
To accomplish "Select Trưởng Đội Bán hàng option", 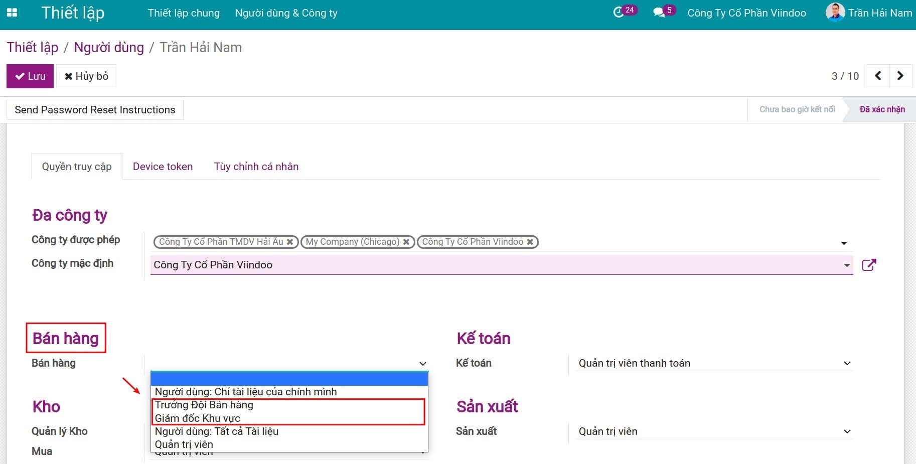I will click(x=204, y=405).
